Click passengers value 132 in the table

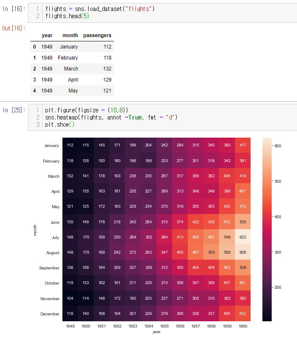107,69
